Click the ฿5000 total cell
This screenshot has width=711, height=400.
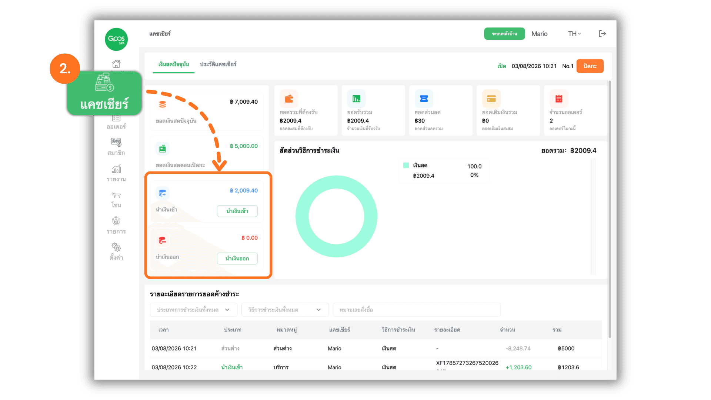(x=566, y=349)
